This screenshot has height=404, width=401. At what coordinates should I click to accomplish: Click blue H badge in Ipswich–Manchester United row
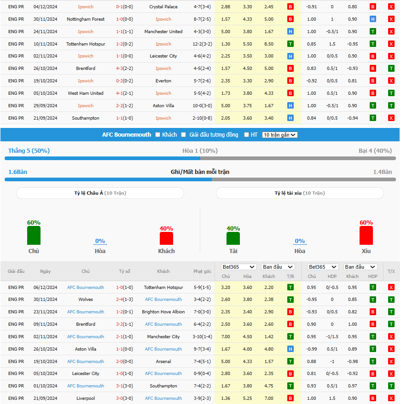pyautogui.click(x=291, y=31)
